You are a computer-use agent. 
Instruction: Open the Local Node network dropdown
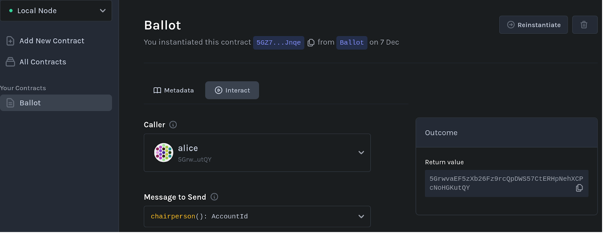(x=56, y=11)
